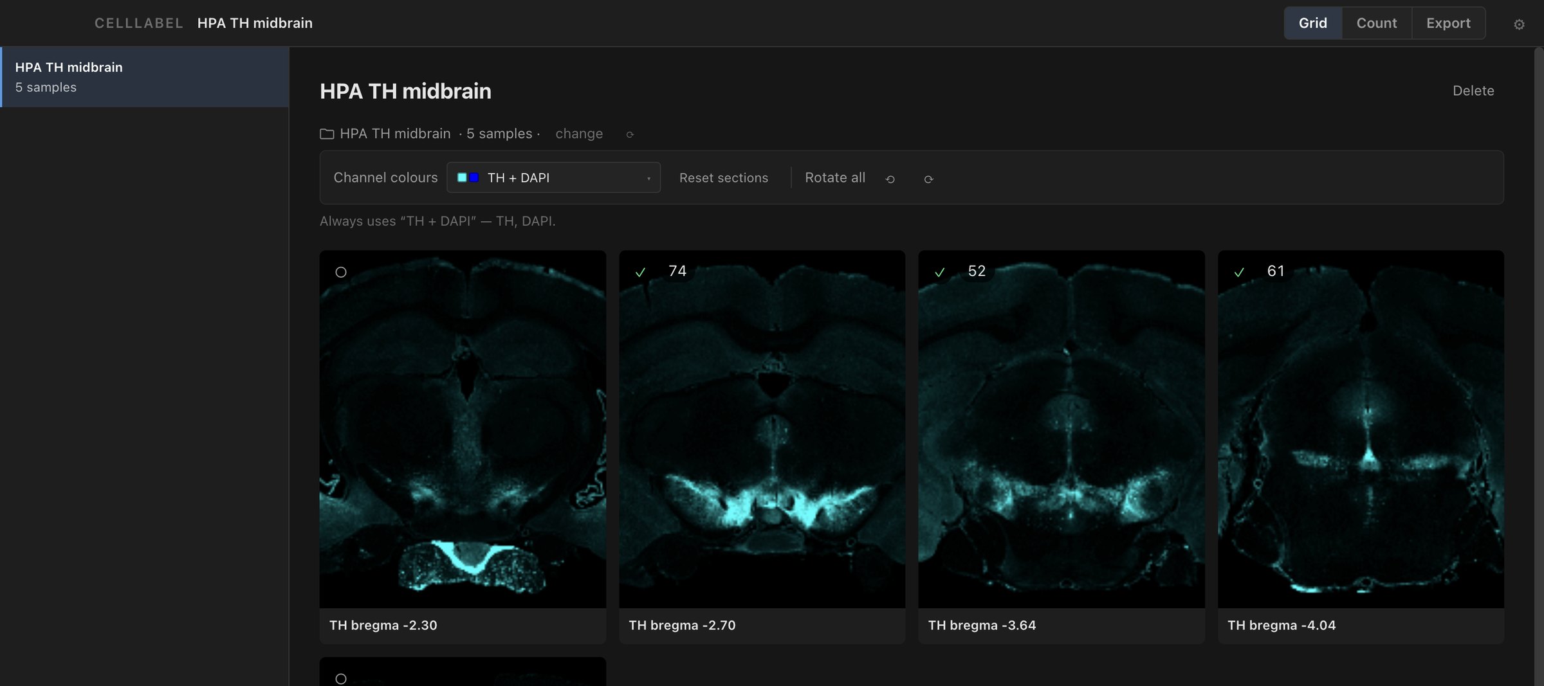Toggle the checkmark on bregma -2.70 sample
Viewport: 1544px width, 686px height.
640,272
